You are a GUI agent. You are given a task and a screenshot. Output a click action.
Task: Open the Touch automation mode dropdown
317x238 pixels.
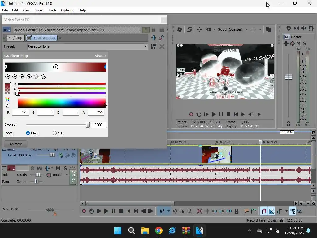pos(67,175)
